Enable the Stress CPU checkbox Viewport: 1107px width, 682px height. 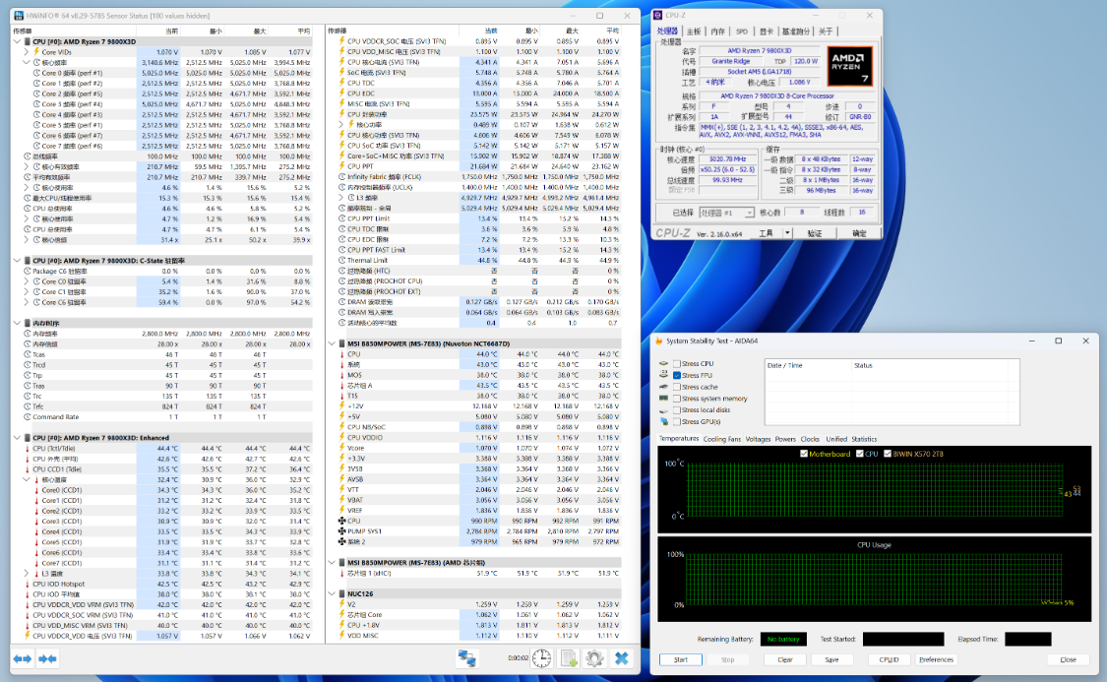(677, 364)
